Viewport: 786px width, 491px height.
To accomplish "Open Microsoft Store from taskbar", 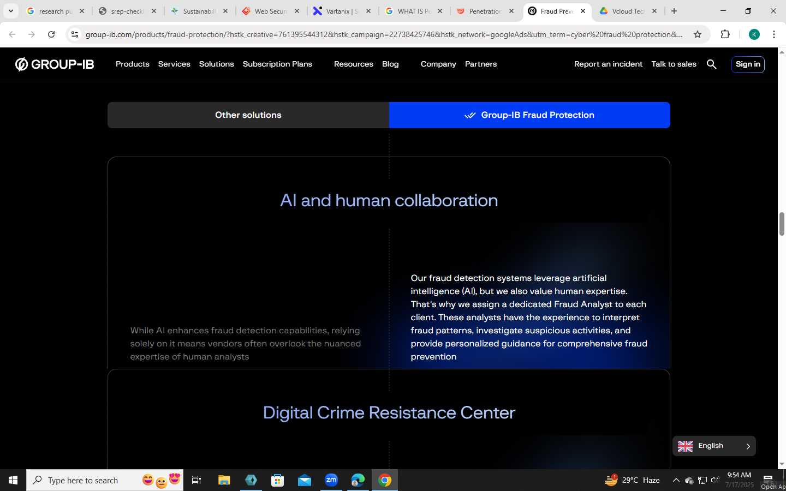I will [278, 480].
